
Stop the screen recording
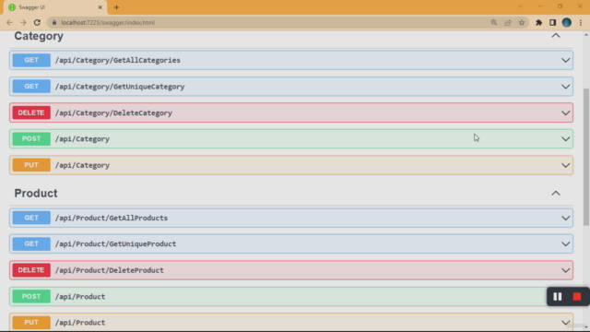[x=577, y=297]
